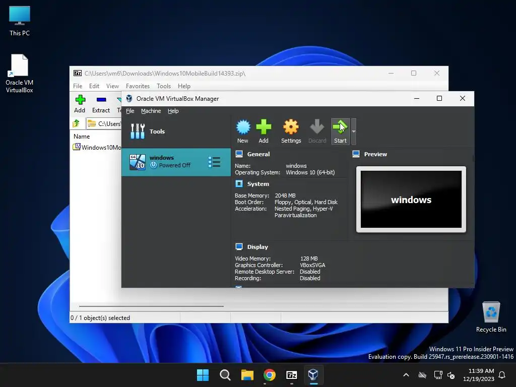Open 7-Zip Edit menu
The height and width of the screenshot is (387, 516).
94,86
